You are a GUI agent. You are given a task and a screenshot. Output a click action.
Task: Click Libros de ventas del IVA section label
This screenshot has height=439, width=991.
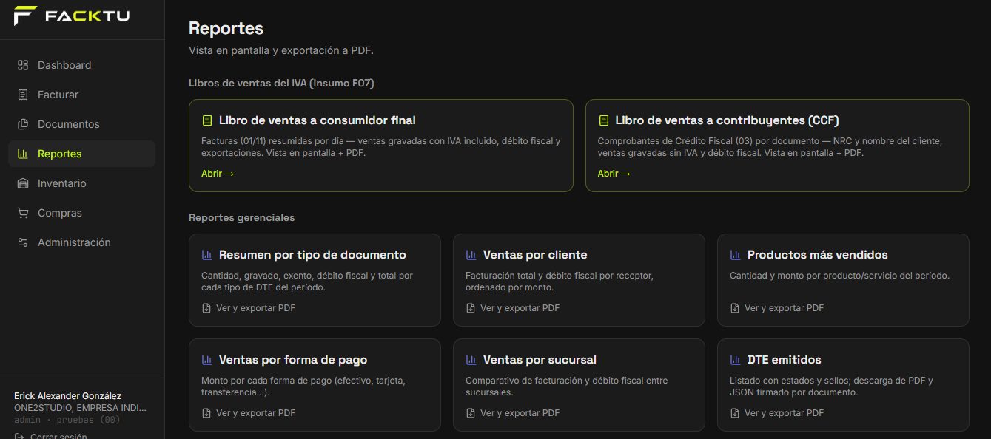tap(281, 83)
